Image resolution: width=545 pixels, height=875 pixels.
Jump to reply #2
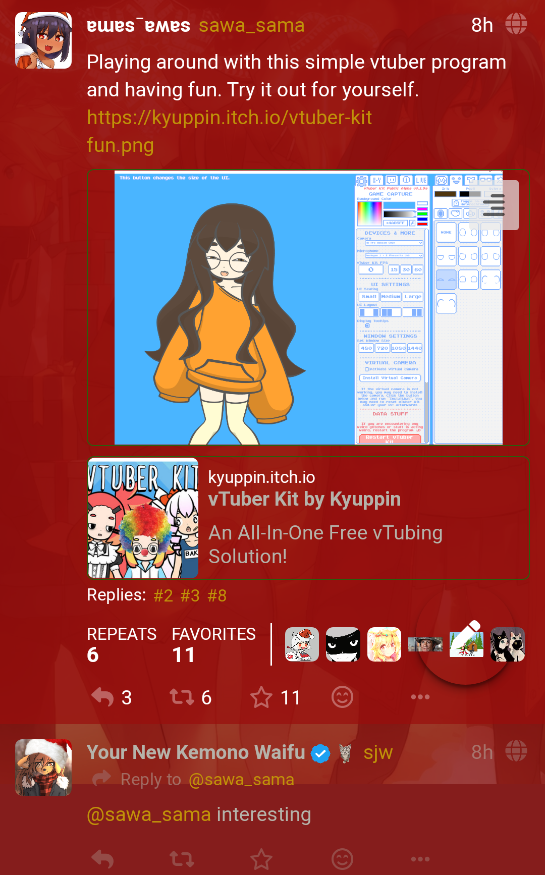coord(163,595)
